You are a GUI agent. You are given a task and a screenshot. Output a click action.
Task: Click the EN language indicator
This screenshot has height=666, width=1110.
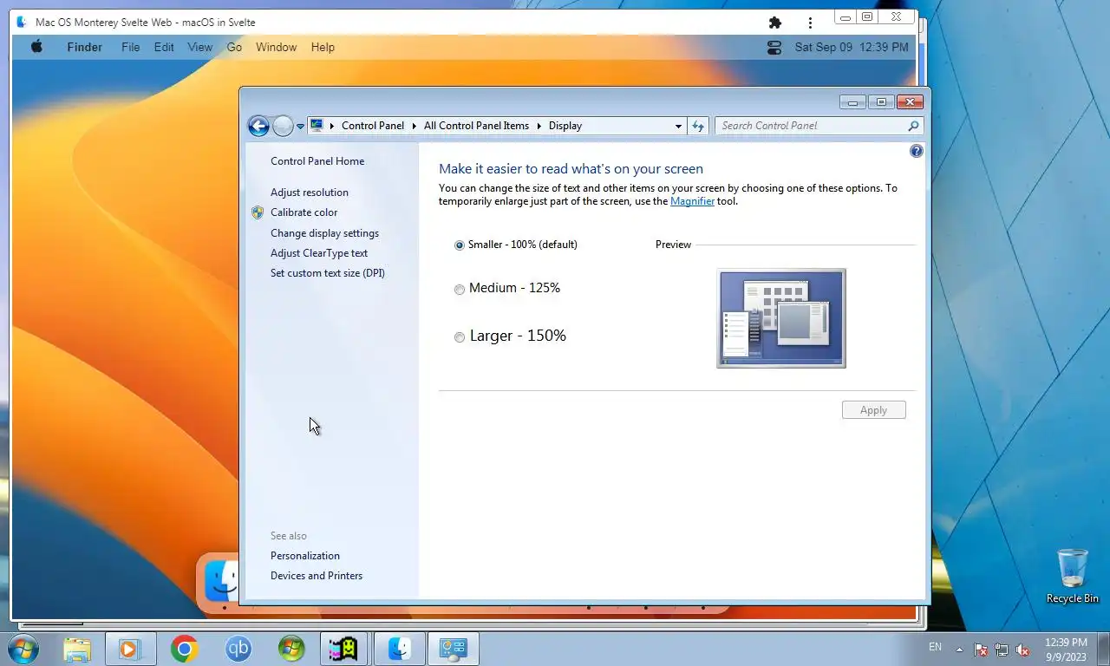(x=935, y=647)
